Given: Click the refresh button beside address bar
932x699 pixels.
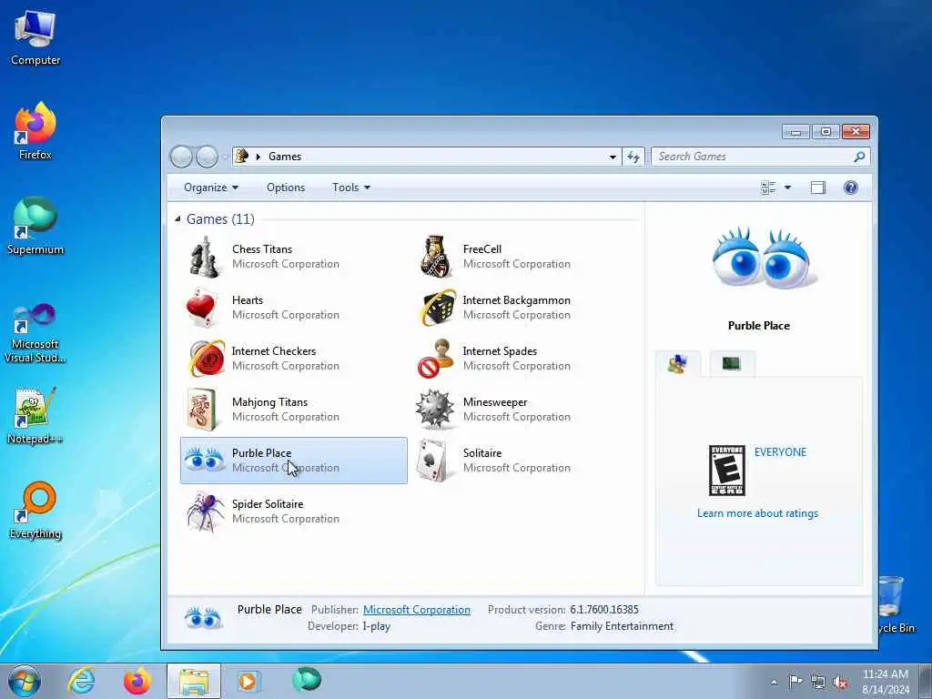Looking at the screenshot, I should click(x=633, y=157).
